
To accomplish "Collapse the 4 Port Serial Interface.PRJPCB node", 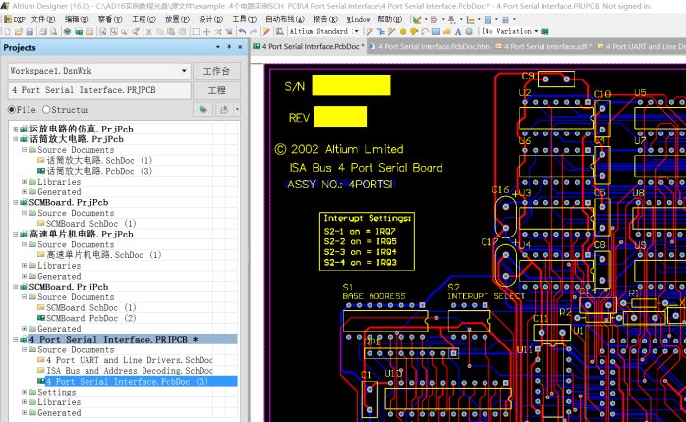I will tap(16, 339).
